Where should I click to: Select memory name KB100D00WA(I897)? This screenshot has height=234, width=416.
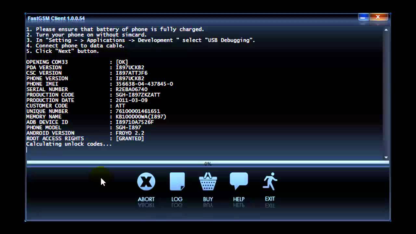141,117
